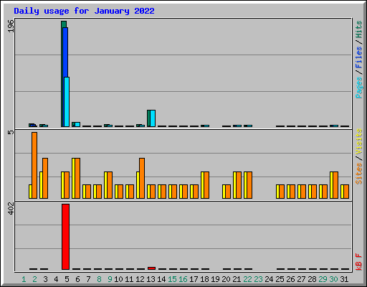
Task: Click the tall orange Sites bar for day 2
Action: (x=34, y=165)
